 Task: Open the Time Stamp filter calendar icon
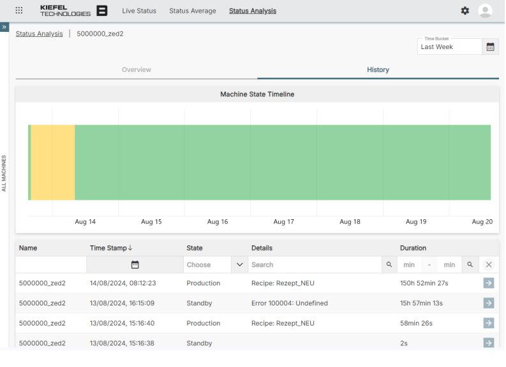(135, 265)
